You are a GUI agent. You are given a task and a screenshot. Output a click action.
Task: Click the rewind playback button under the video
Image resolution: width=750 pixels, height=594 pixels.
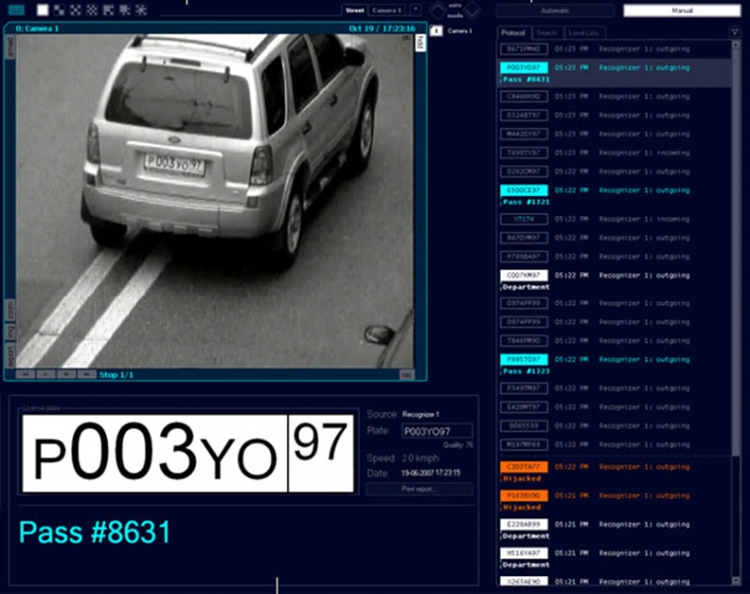pyautogui.click(x=27, y=374)
